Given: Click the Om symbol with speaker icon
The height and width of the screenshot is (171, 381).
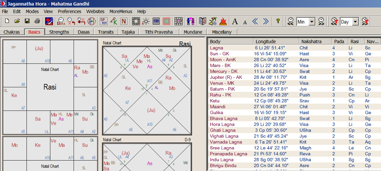Looking at the screenshot, I should pyautogui.click(x=213, y=22).
